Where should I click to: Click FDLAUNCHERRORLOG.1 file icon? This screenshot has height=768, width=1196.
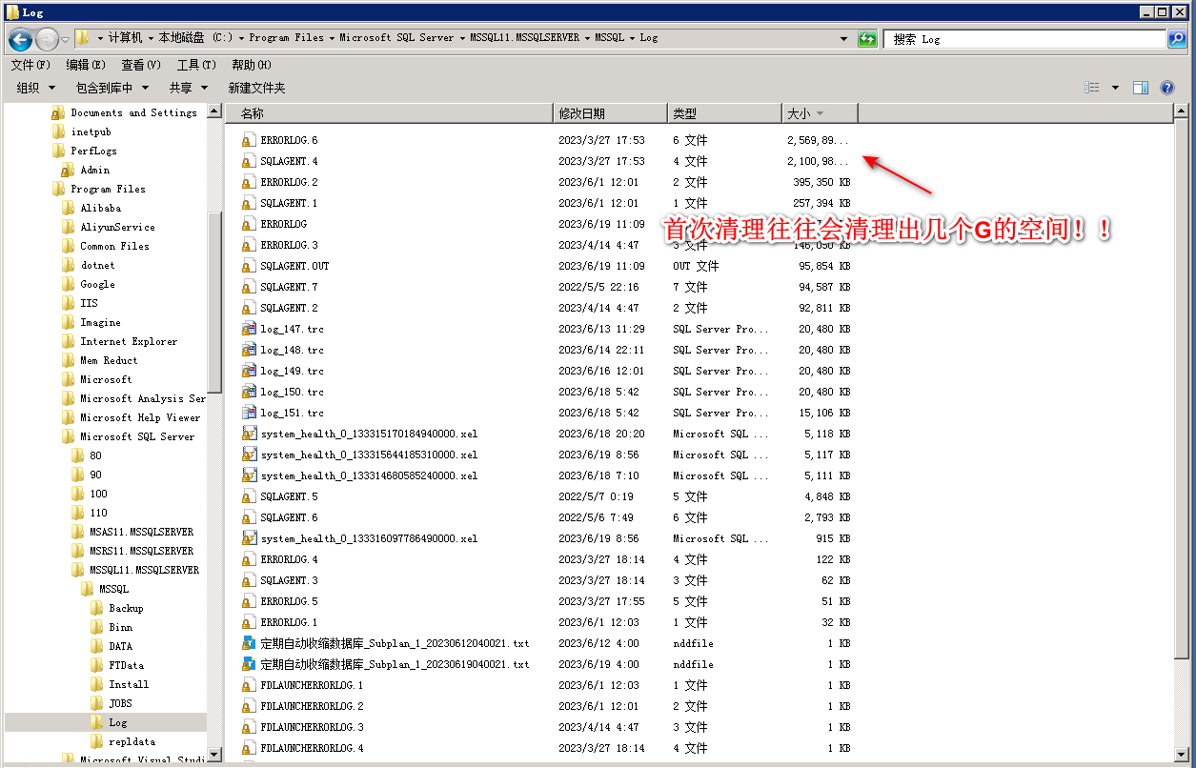250,685
